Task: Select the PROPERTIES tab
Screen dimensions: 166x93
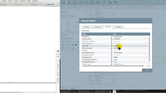Action: pos(108,27)
